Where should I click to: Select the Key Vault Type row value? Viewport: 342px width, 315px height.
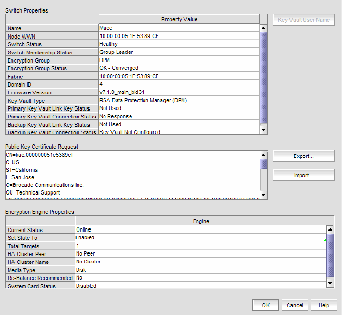click(x=179, y=100)
